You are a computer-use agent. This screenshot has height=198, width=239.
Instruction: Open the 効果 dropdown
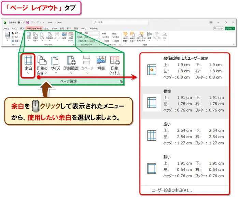(16, 41)
